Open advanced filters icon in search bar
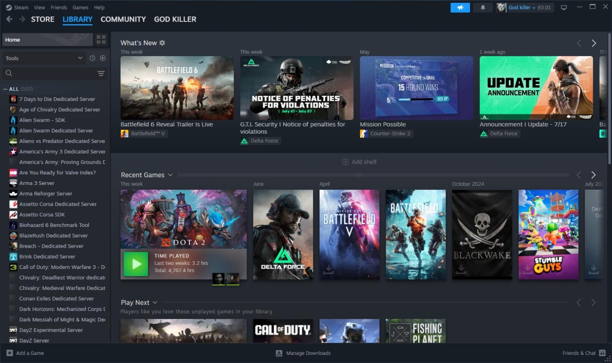Image resolution: width=612 pixels, height=363 pixels. click(101, 73)
